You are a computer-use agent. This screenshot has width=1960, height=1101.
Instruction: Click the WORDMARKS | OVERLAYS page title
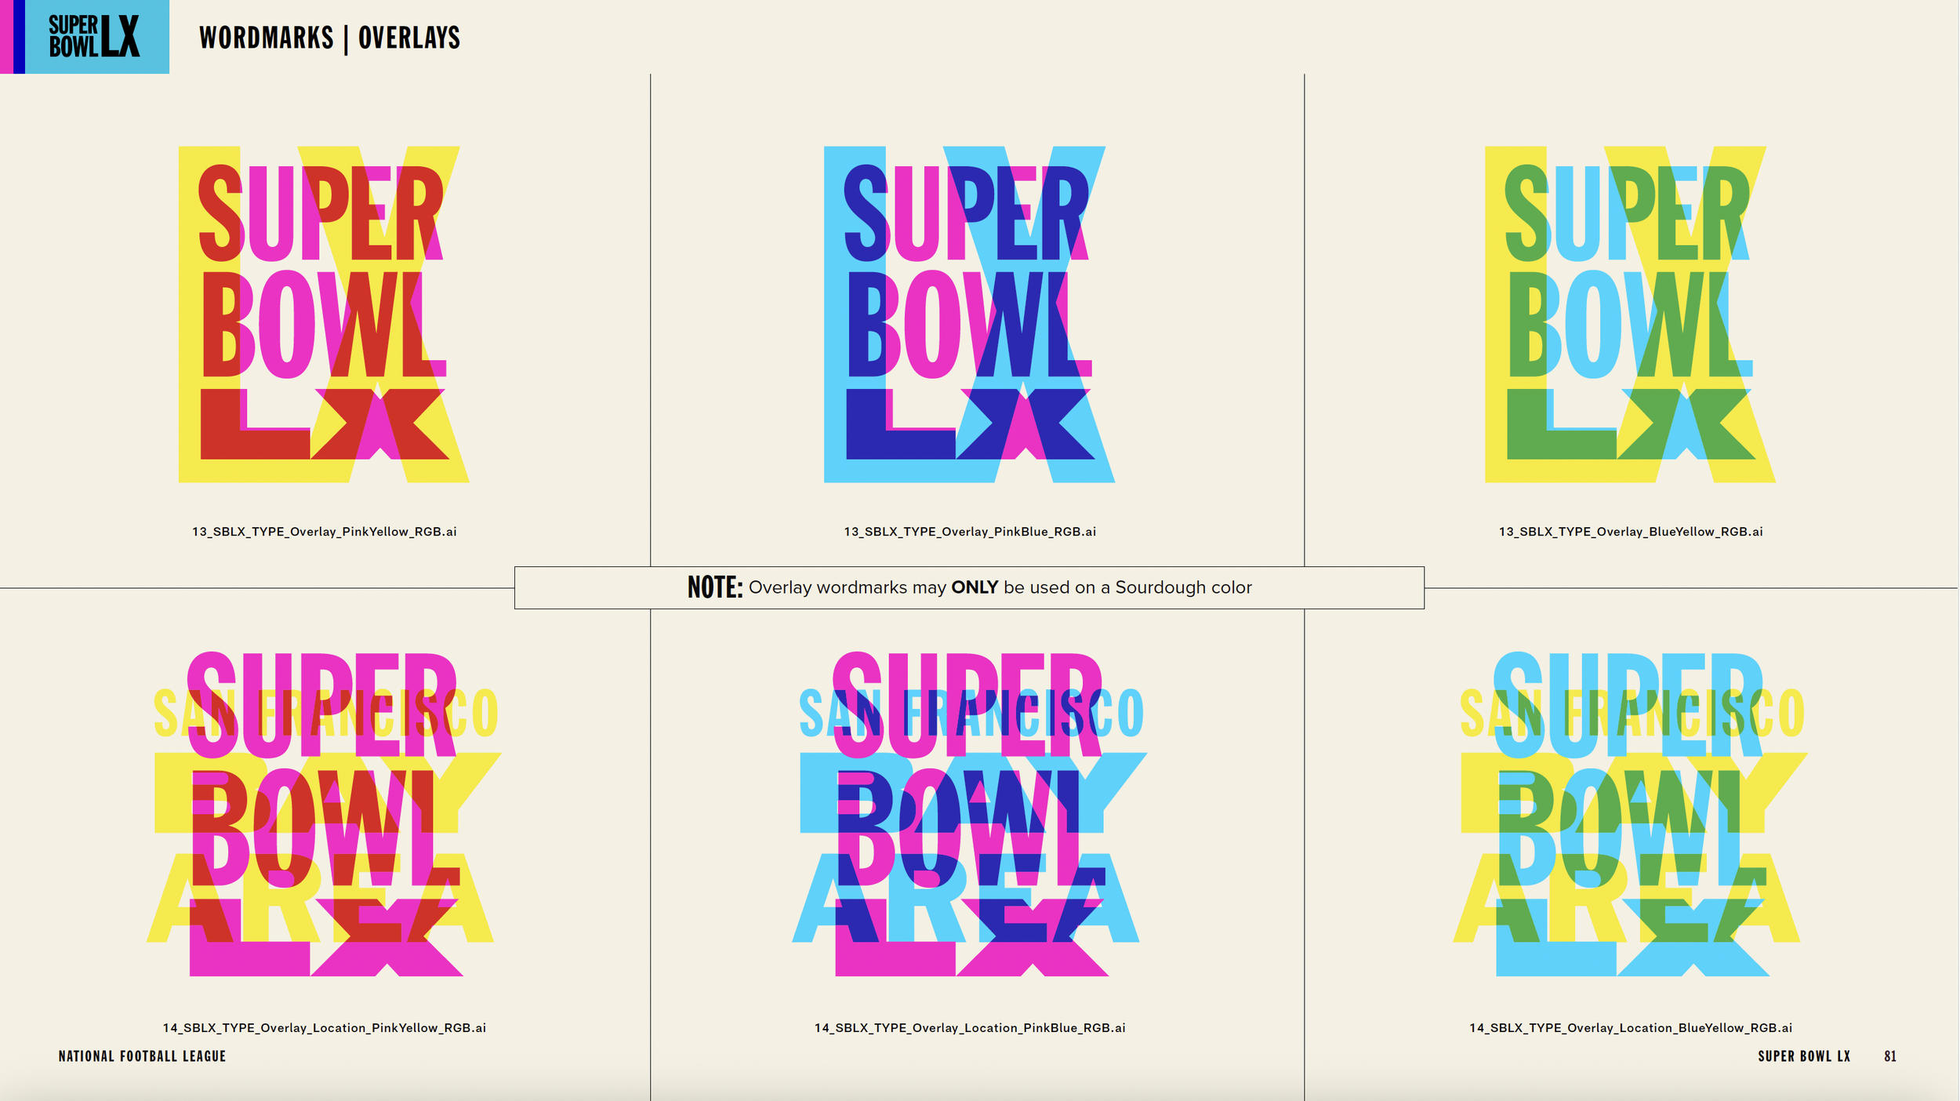click(329, 38)
